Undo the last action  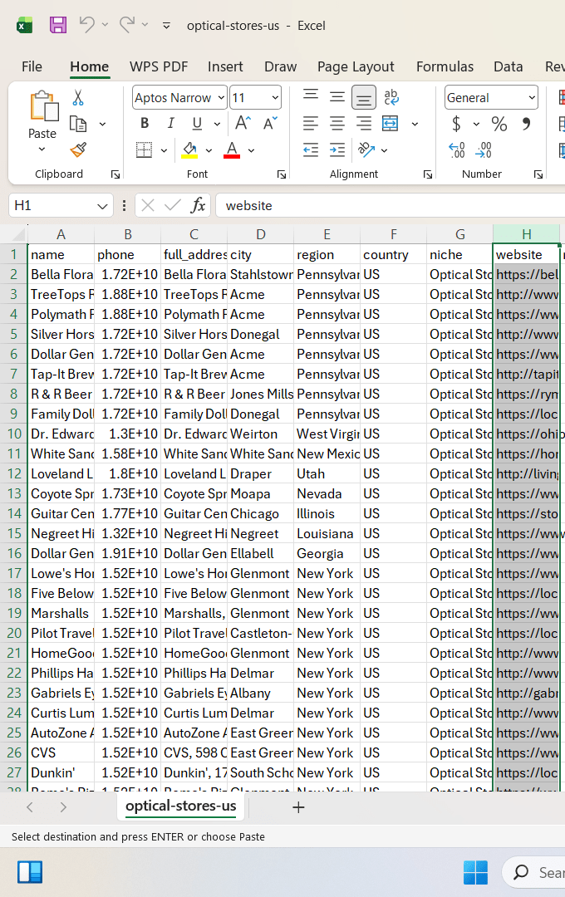point(86,25)
